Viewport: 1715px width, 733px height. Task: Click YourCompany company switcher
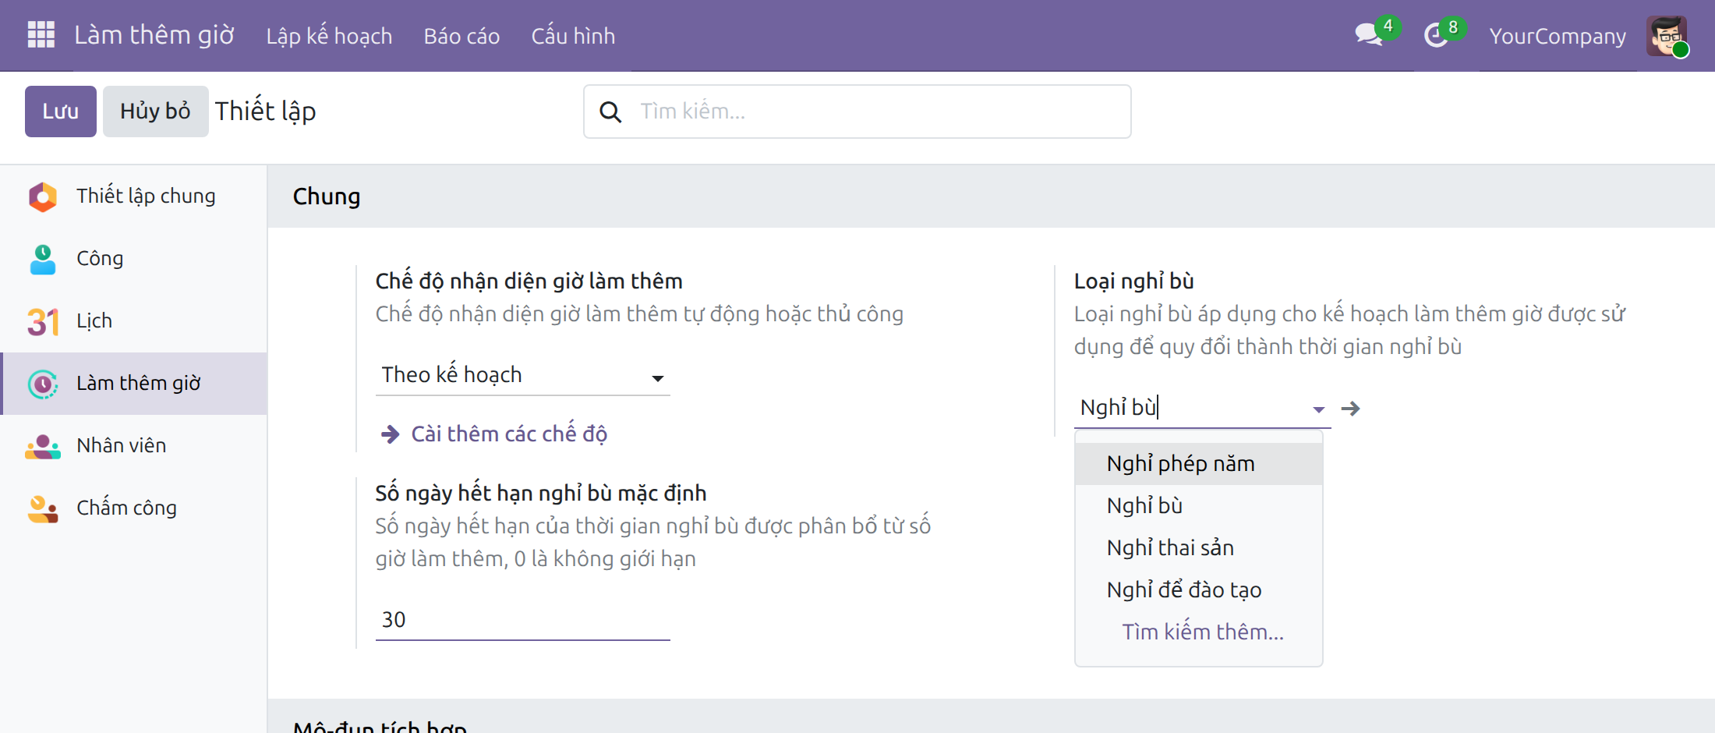(1558, 36)
